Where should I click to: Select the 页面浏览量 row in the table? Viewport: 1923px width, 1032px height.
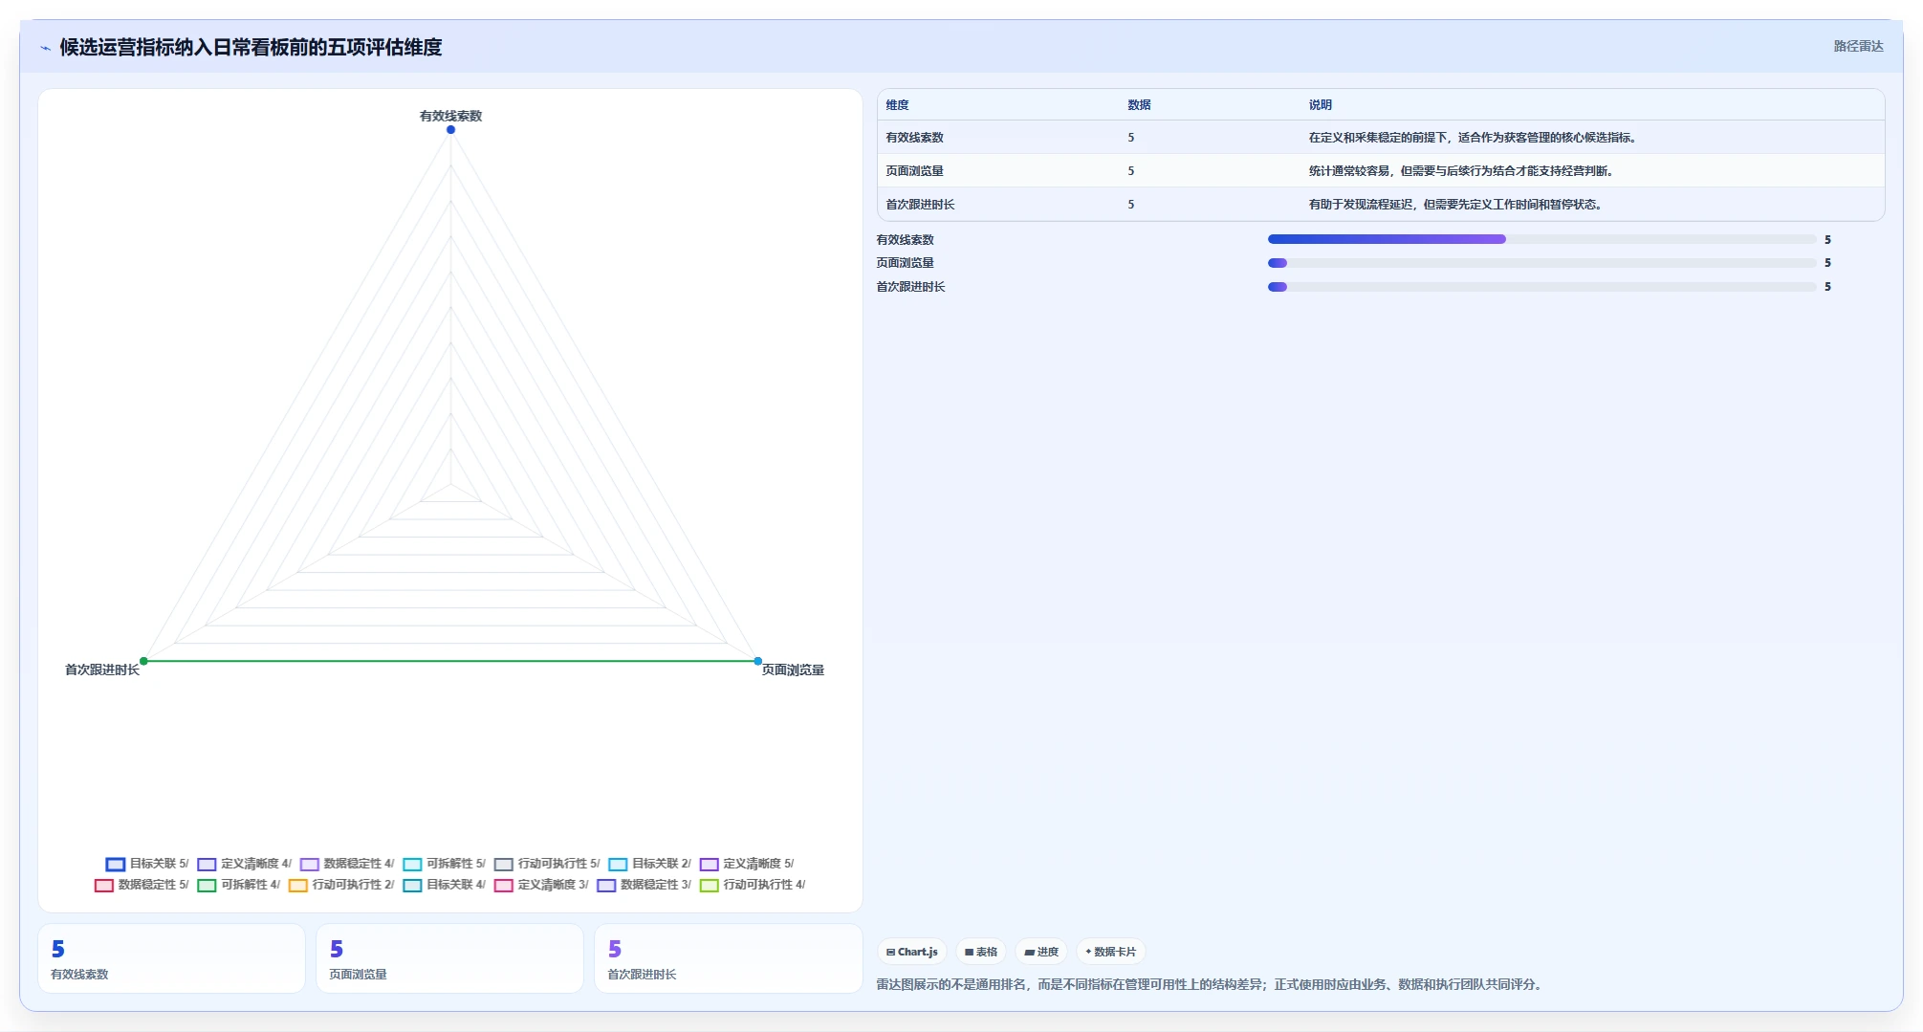click(x=1381, y=170)
